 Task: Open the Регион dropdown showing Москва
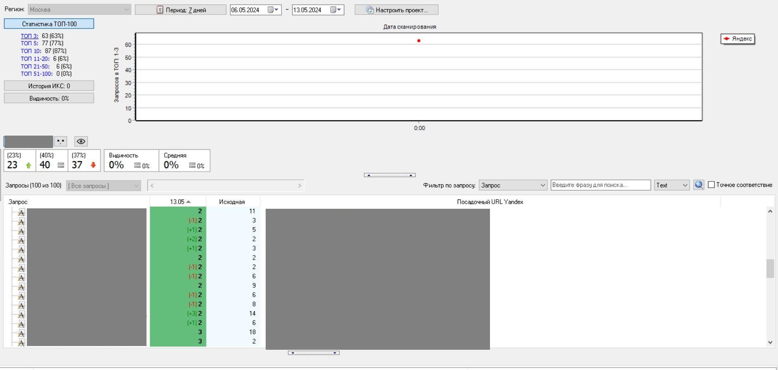[x=79, y=10]
